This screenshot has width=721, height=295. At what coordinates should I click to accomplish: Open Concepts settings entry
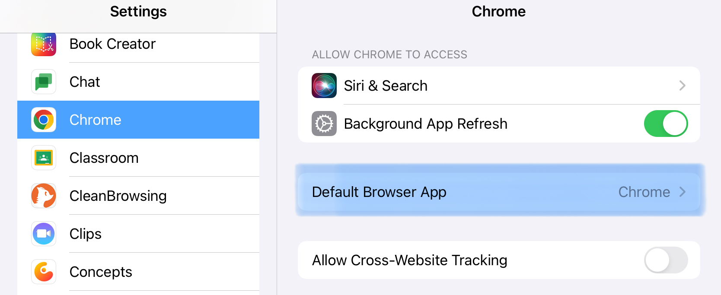(x=101, y=272)
